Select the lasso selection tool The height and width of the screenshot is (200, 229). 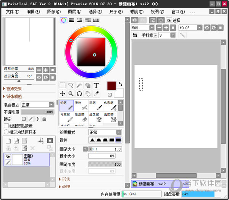tap(71, 85)
